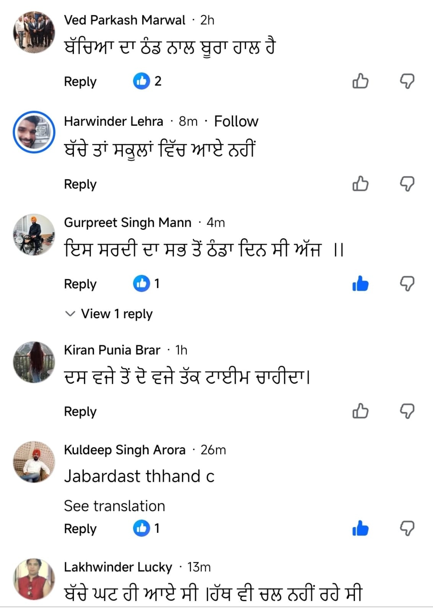
Task: Click the thumbs up icon on Kiran Punia Brar's comment
Action: point(360,411)
